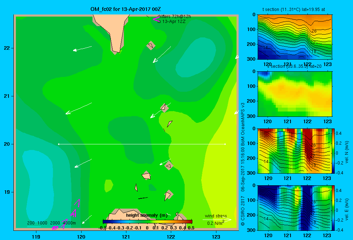The height and width of the screenshot is (240, 353).
Task: Click the longitude 123 axis label on the main map
Action: (x=216, y=236)
